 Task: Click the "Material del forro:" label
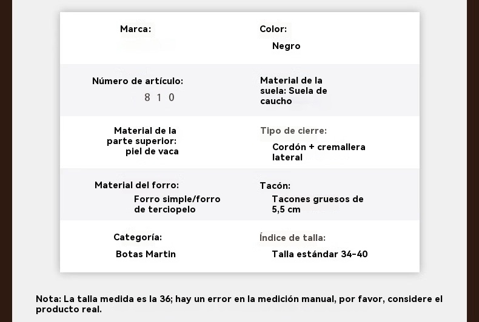point(136,185)
